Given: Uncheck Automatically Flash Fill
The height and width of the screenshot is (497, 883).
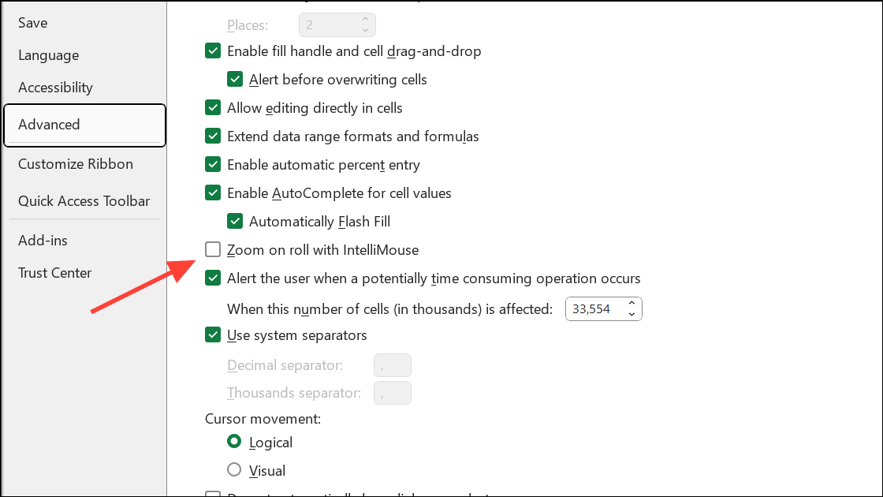Looking at the screenshot, I should click(x=235, y=221).
